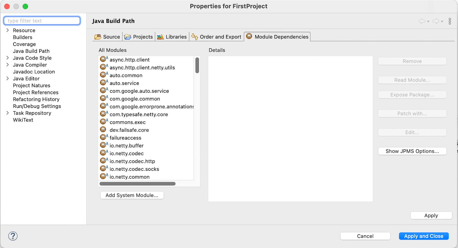Click module icon beside commons.exec
This screenshot has width=458, height=248.
(x=103, y=122)
